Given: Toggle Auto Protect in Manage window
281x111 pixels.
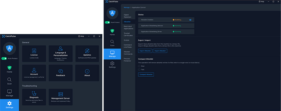Looking at the screenshot, I should pos(107,22).
